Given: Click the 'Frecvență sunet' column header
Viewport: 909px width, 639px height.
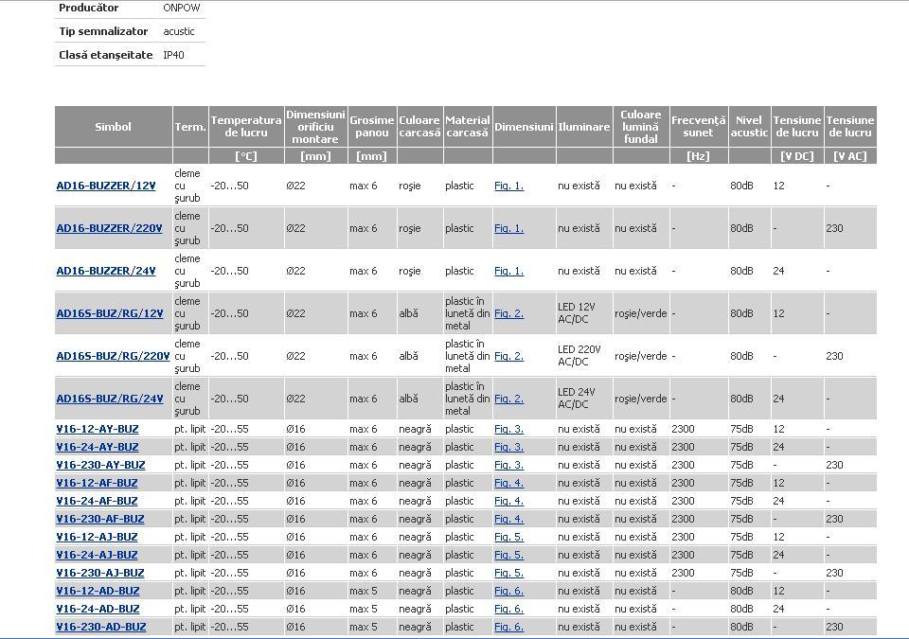Looking at the screenshot, I should coord(699,127).
